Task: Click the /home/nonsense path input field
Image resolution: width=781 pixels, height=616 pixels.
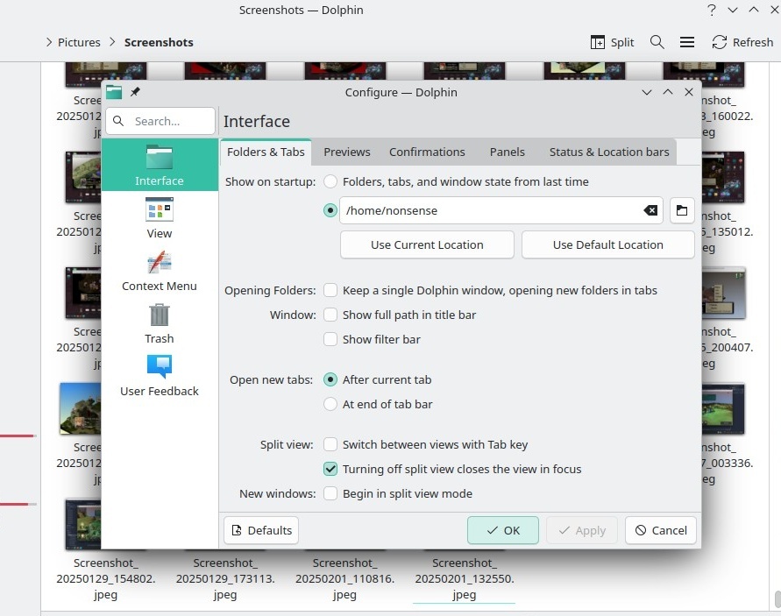Action: point(501,210)
